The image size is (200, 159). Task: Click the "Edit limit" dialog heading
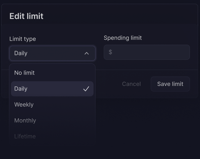(27, 16)
